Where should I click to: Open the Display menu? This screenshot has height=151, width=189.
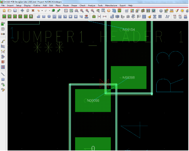click(x=27, y=5)
